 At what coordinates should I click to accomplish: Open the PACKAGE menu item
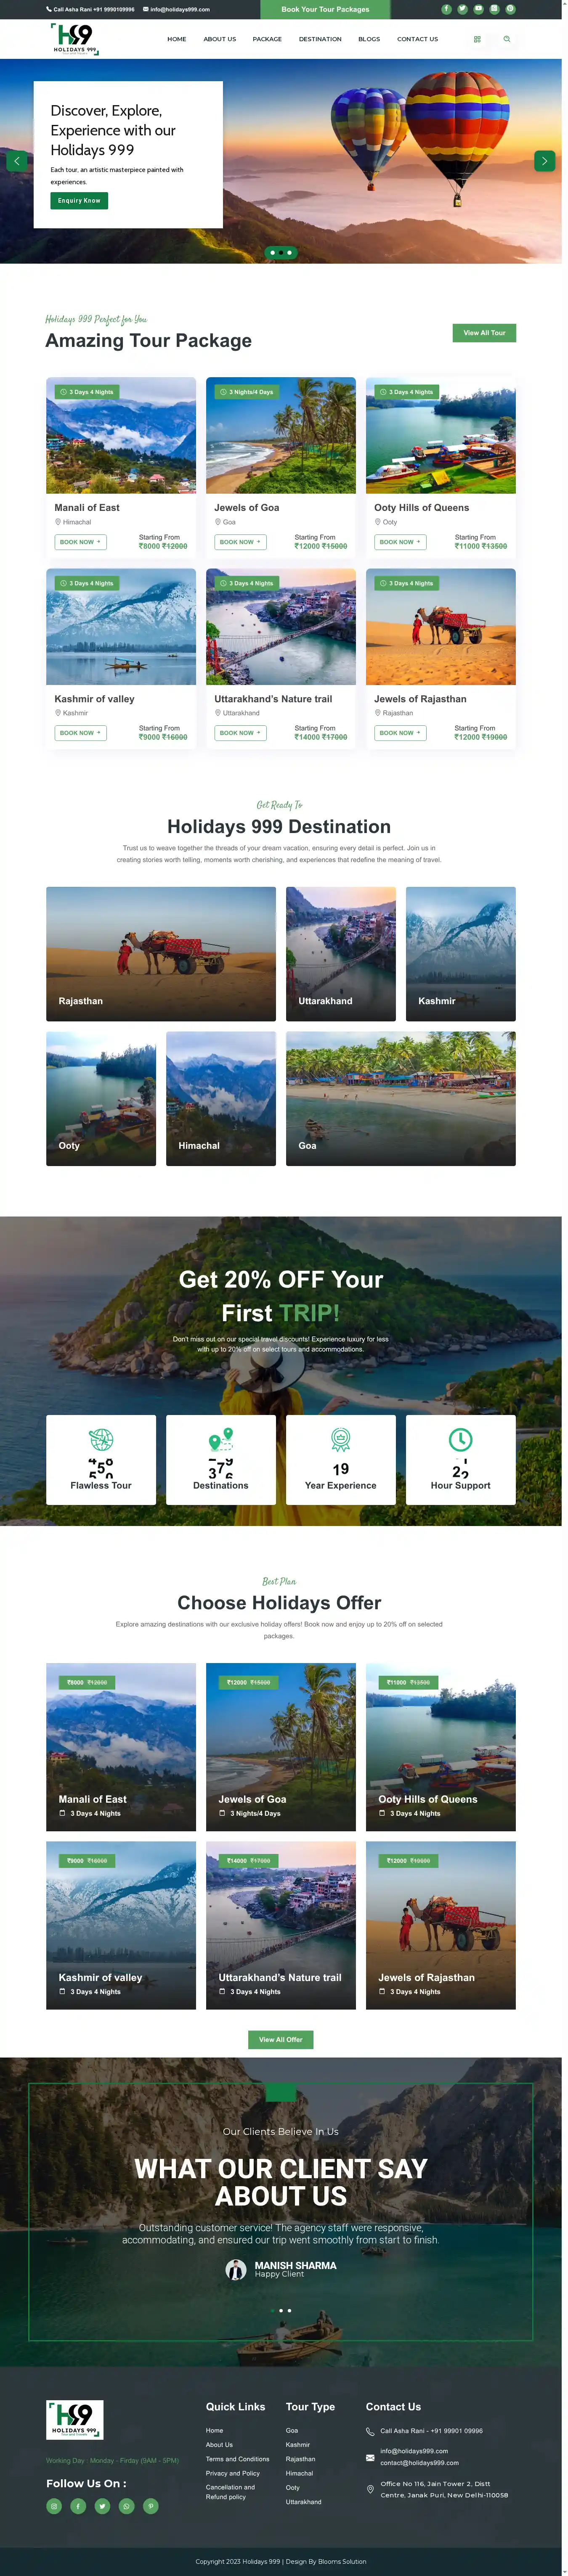click(267, 39)
